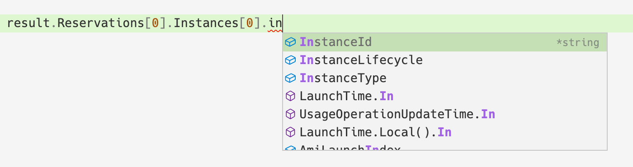Screen dimensions: 633x167
Task: Choose InstanceLifecycle from the autocomplete list
Action: [x=445, y=60]
